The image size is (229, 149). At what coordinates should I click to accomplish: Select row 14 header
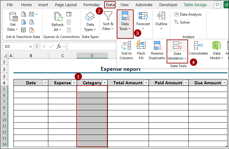click(x=4, y=144)
